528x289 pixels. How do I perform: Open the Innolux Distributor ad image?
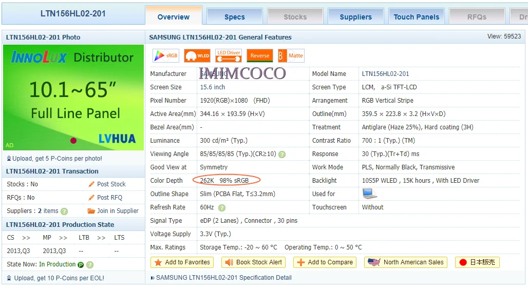click(x=73, y=97)
